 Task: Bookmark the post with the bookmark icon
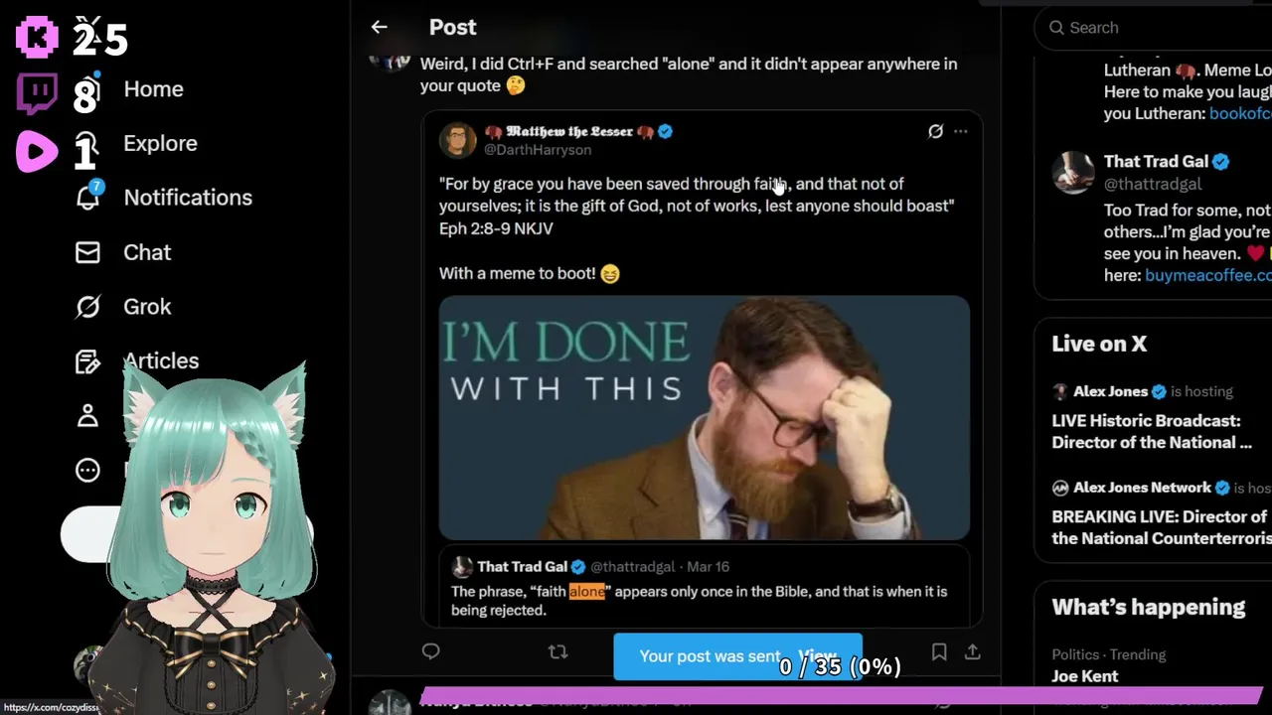pos(939,651)
